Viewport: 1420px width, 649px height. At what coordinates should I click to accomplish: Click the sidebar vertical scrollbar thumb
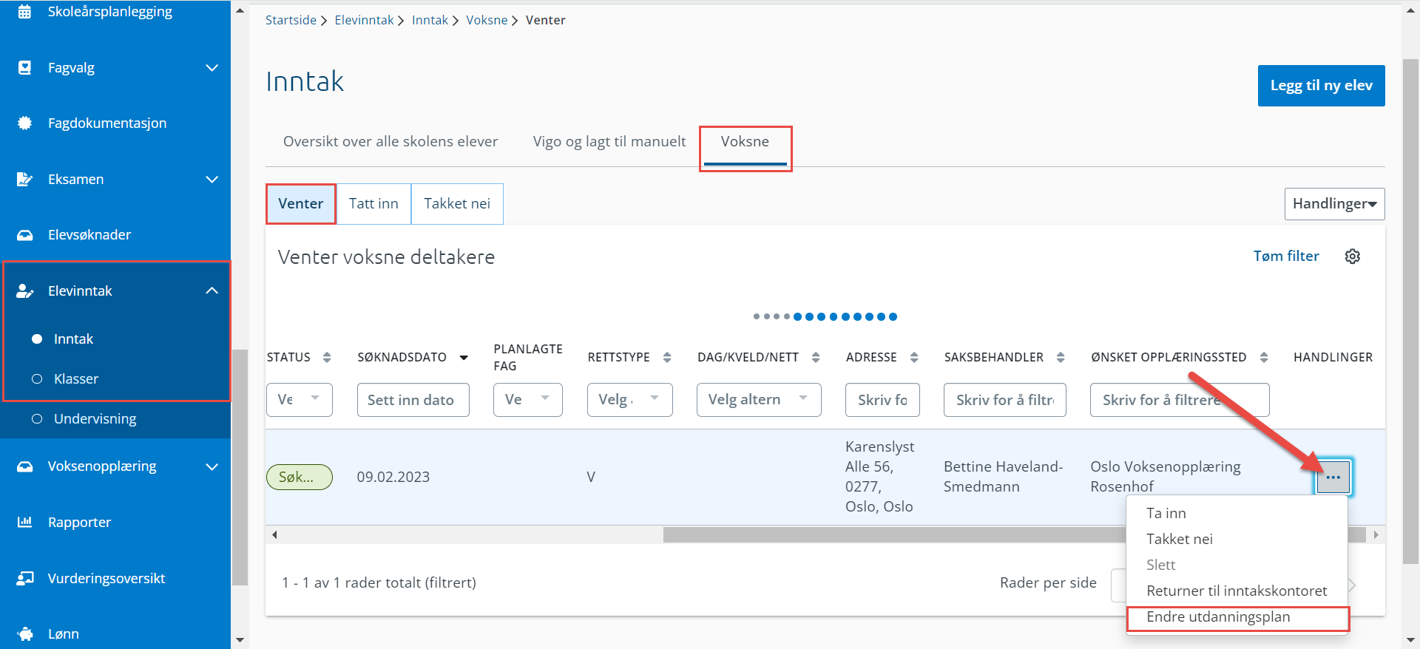click(x=240, y=467)
